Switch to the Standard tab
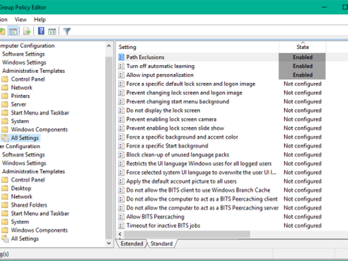Screen dimensions: 348x261 (161, 244)
